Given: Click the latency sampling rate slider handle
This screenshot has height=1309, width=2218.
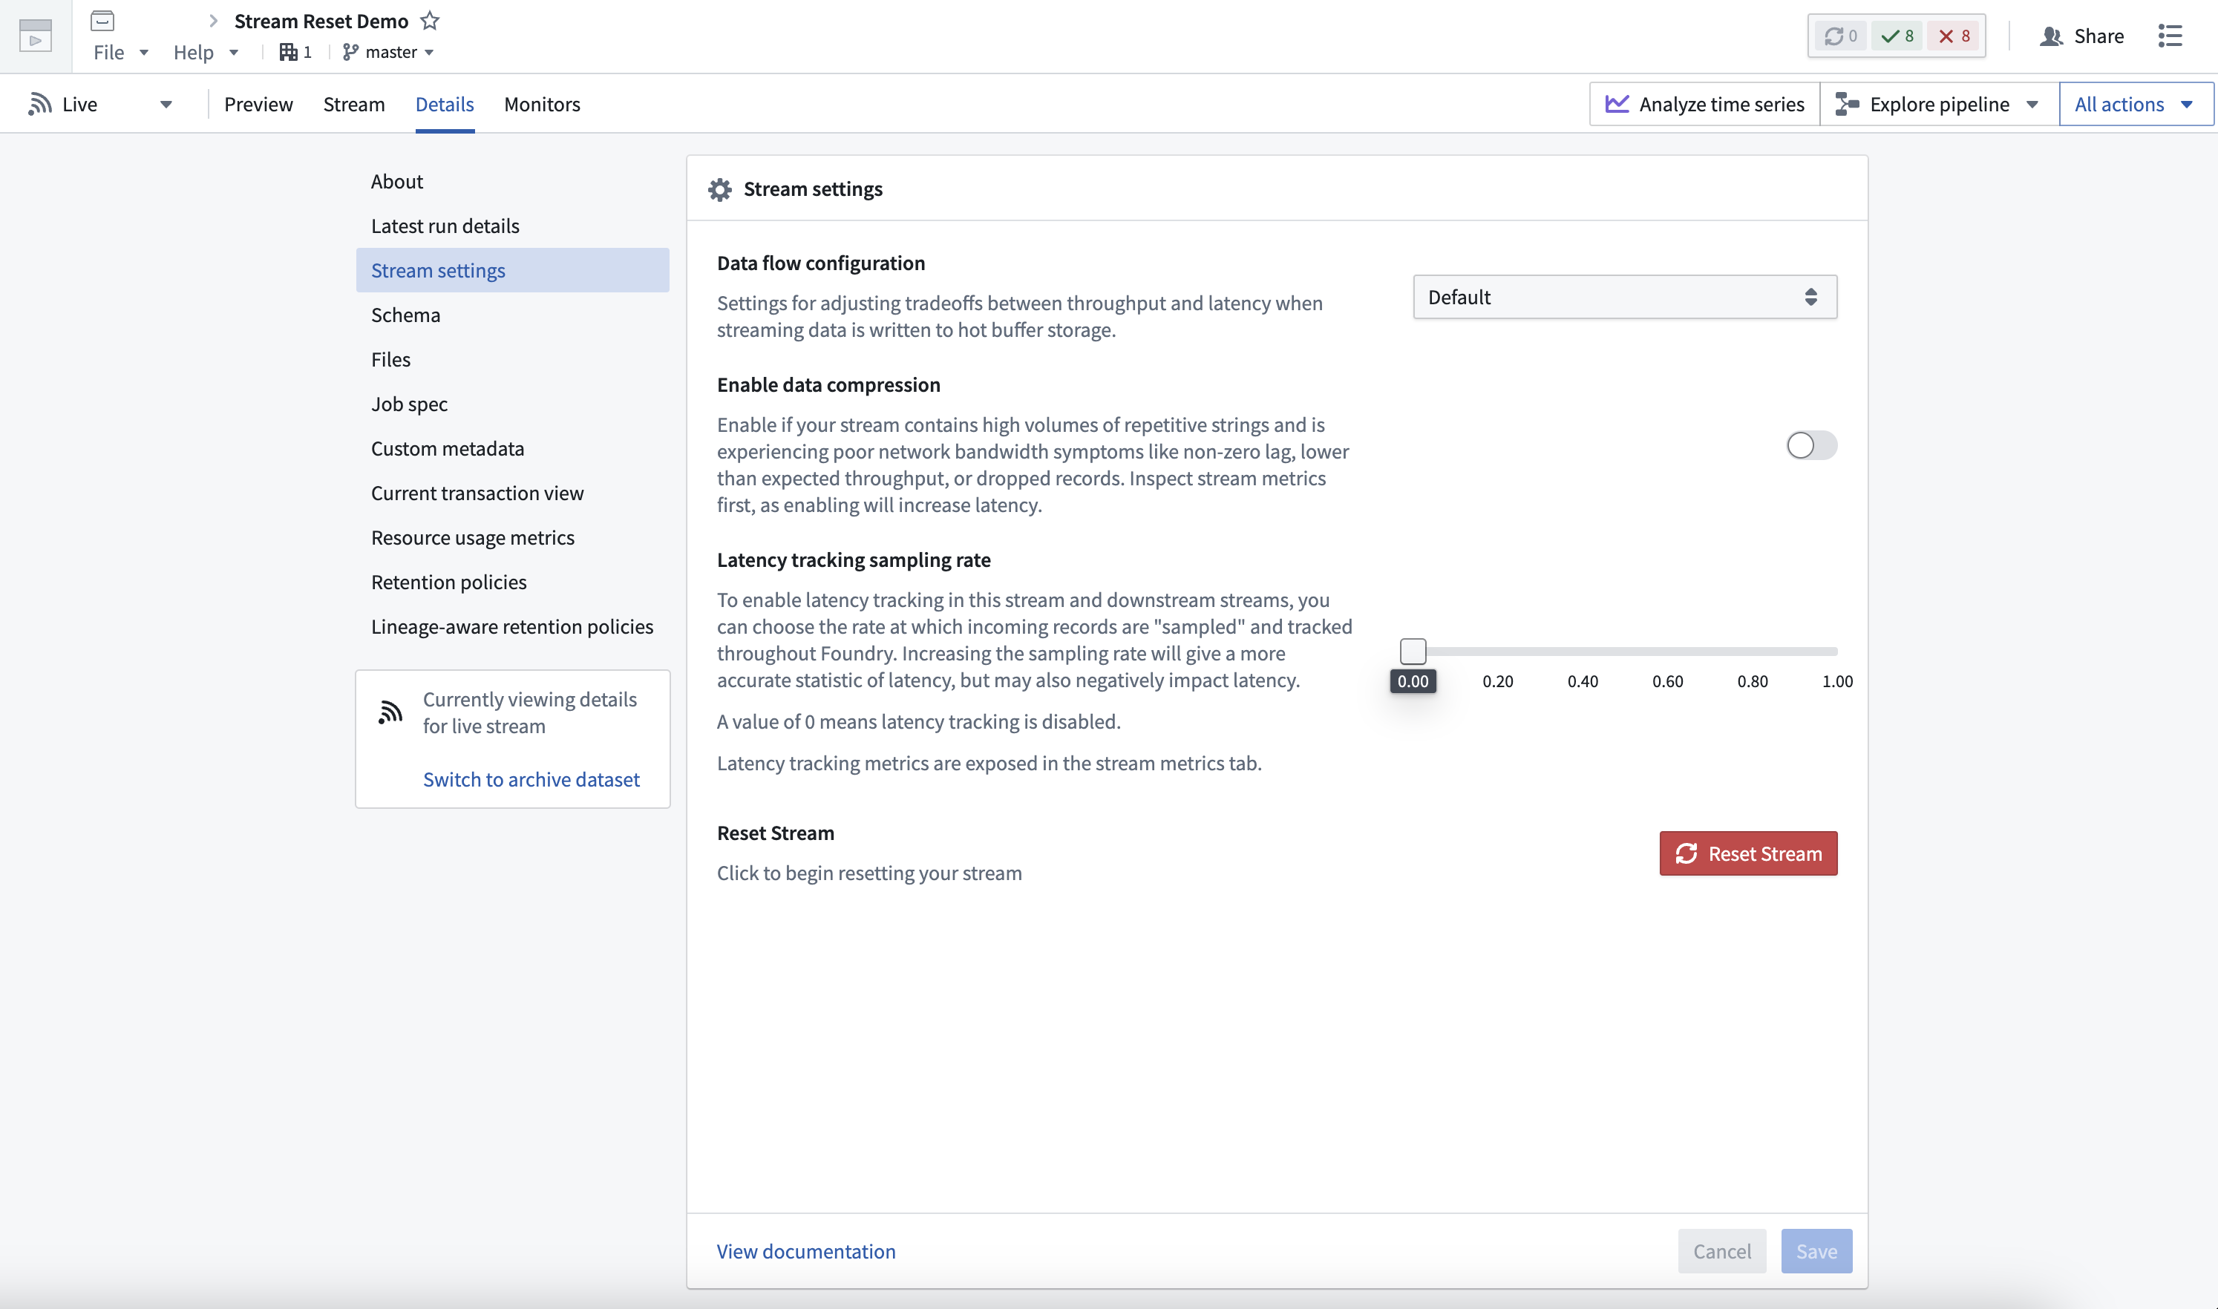Looking at the screenshot, I should [x=1413, y=651].
